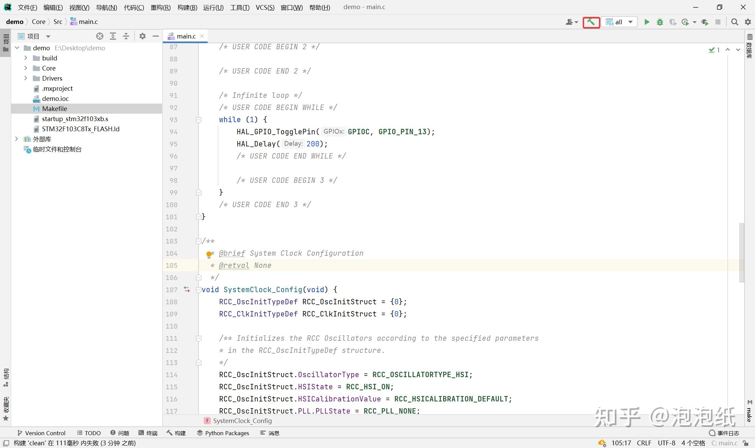Image resolution: width=755 pixels, height=448 pixels.
Task: Click the Src breadcrumb in navigation bar
Action: (x=58, y=22)
